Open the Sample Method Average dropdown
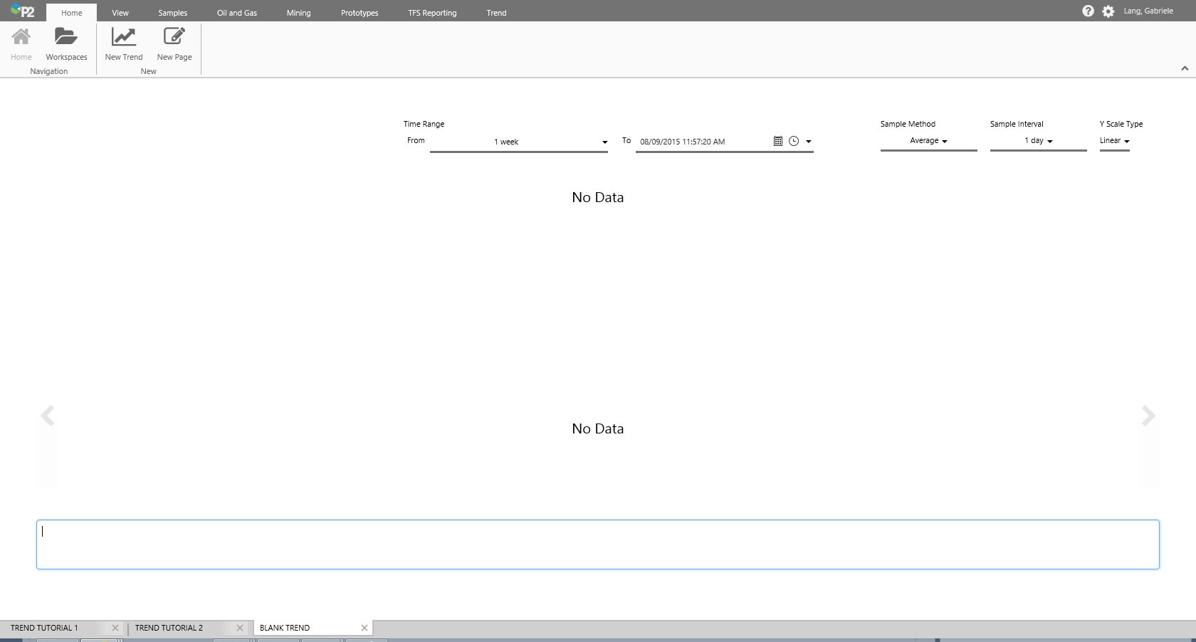The image size is (1196, 642). tap(928, 141)
